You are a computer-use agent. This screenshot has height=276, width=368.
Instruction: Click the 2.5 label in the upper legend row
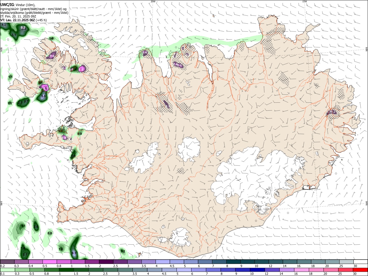coord(115,266)
